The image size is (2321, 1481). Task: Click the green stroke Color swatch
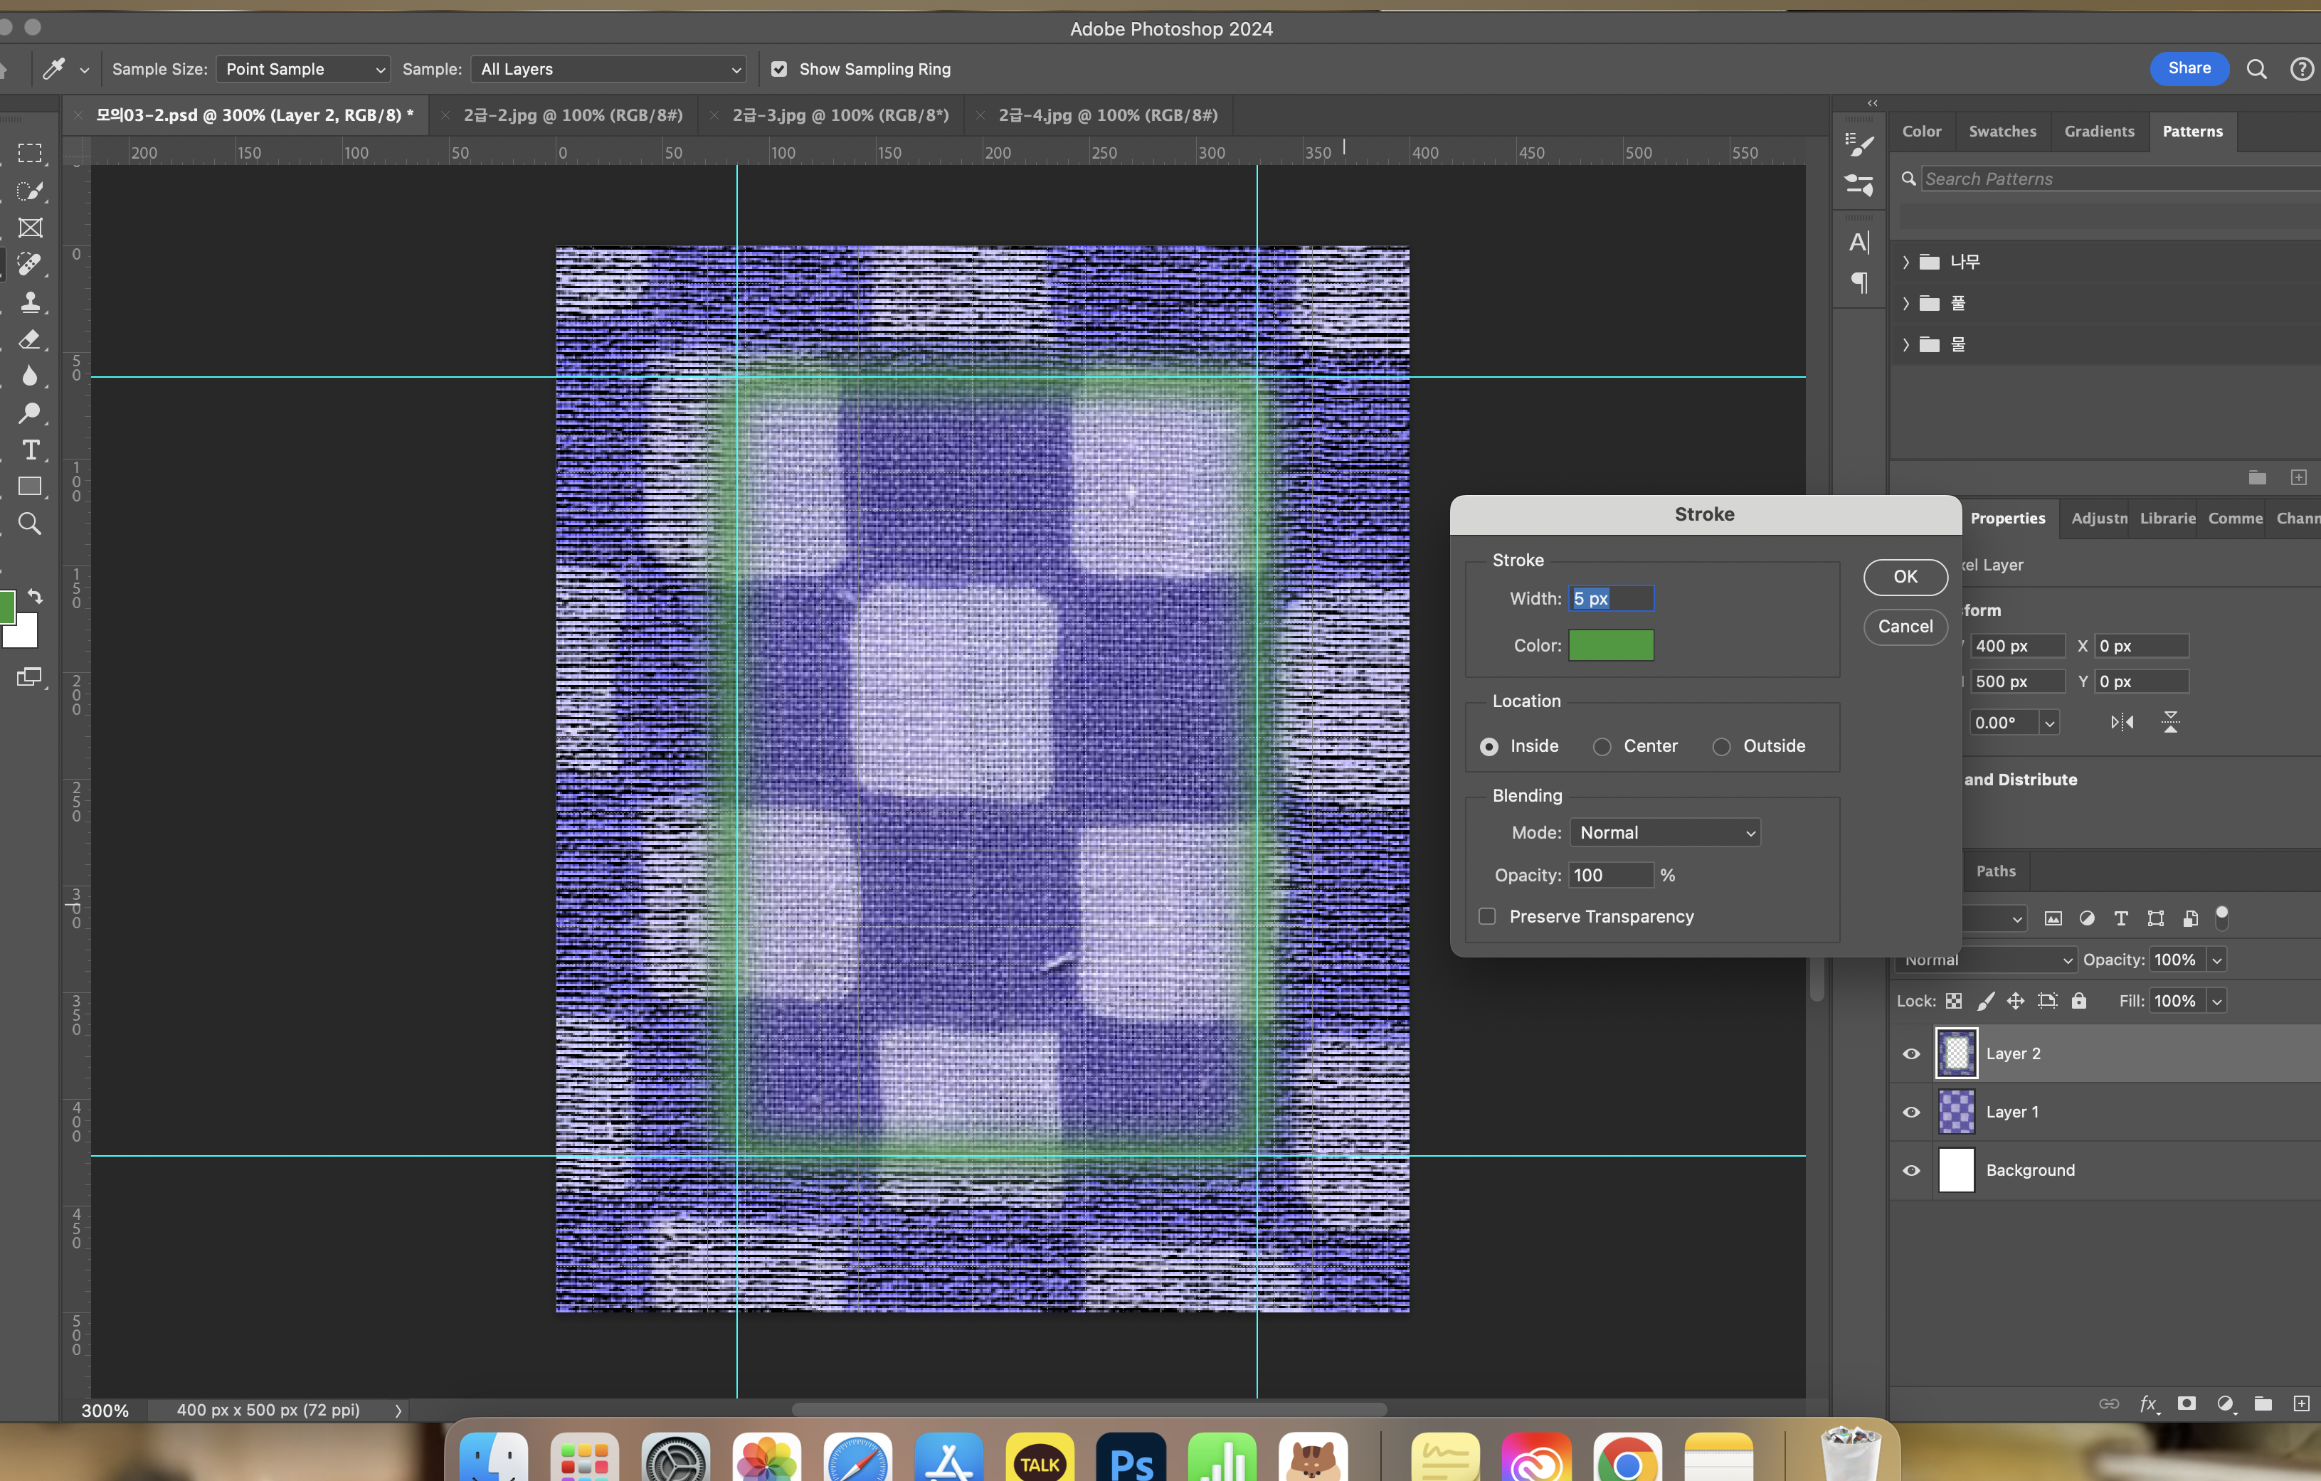[x=1611, y=646]
